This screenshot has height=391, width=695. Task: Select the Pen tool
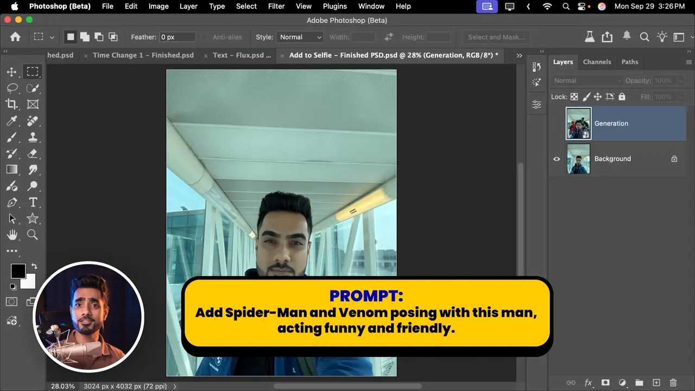click(11, 202)
